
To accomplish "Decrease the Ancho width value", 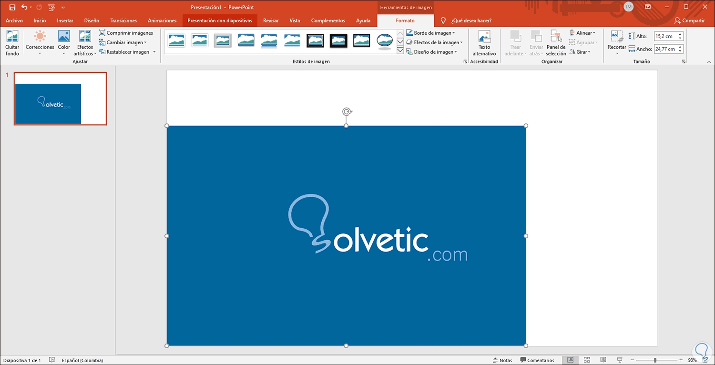I will click(680, 51).
